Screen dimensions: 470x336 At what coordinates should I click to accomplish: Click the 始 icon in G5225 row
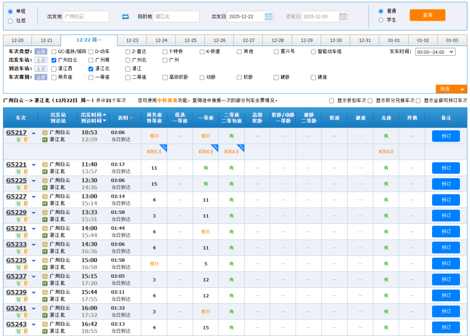[x=45, y=180]
